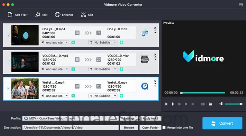246x136 pixels.
Task: Stop the preview playback
Action: (186, 104)
